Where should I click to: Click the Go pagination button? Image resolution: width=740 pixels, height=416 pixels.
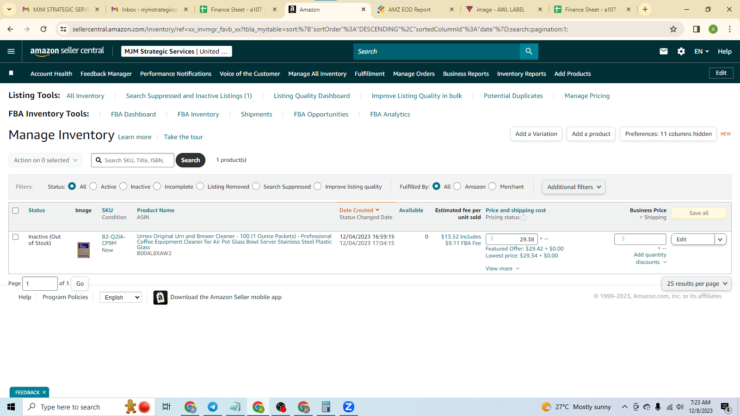click(x=80, y=283)
